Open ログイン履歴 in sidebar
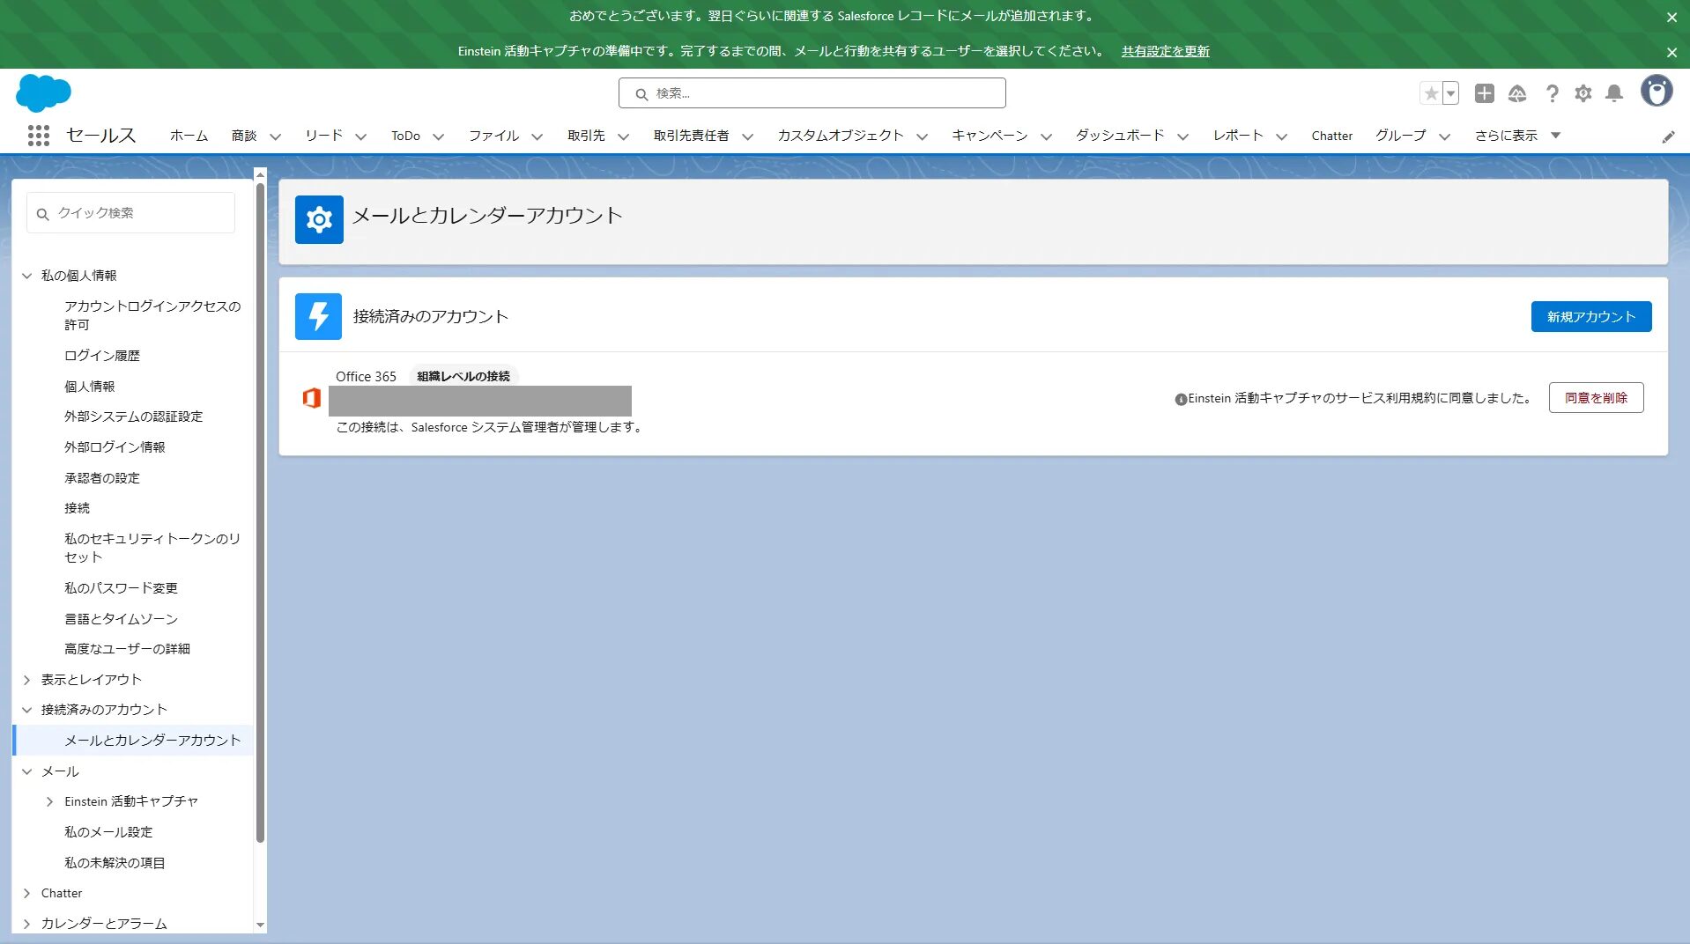 [101, 356]
